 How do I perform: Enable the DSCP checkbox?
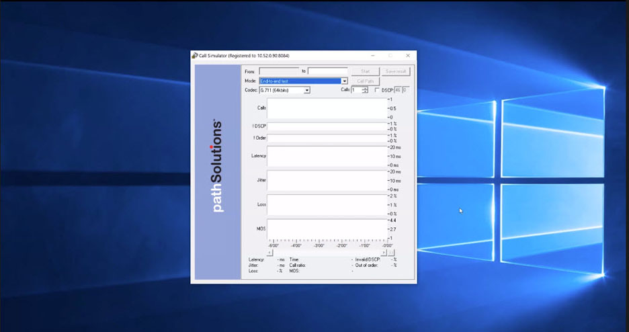click(376, 90)
